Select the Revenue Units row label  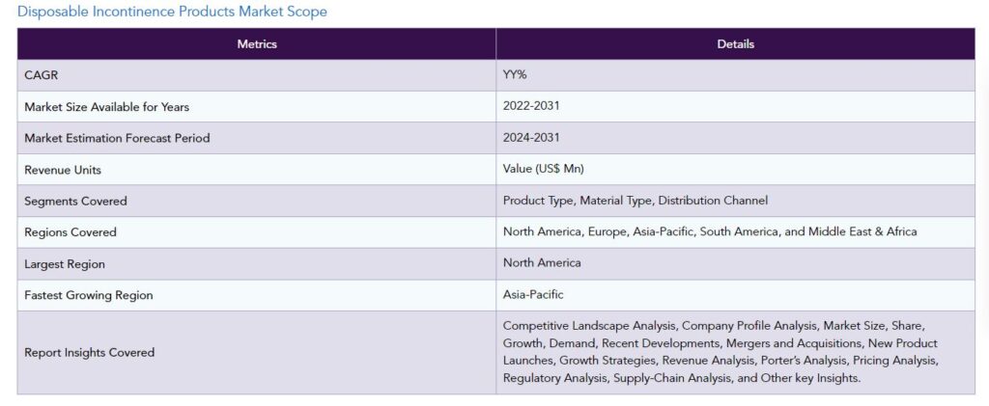click(x=63, y=170)
